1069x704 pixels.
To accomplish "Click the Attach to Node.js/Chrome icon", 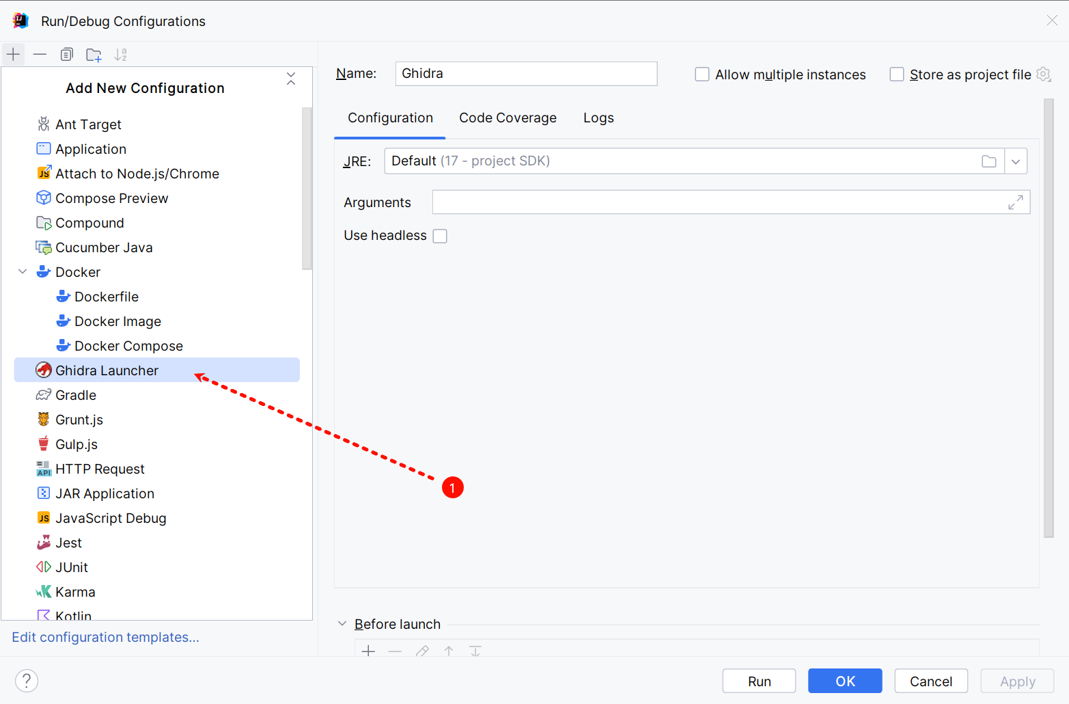I will [44, 173].
